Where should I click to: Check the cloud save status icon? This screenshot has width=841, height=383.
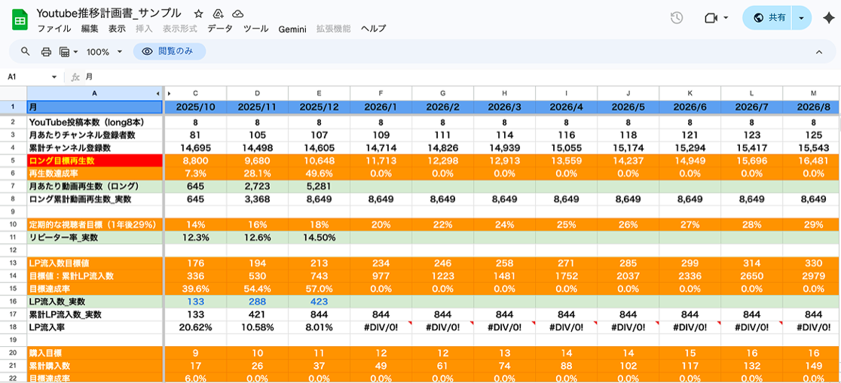tap(238, 14)
